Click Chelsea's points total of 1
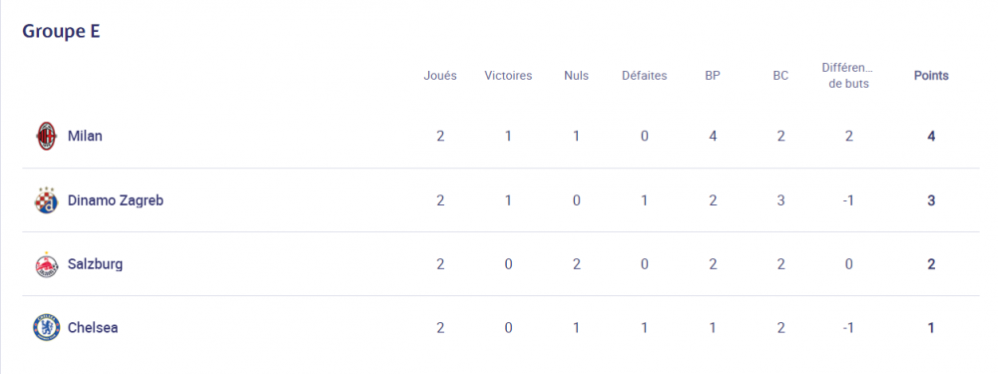 [x=931, y=327]
